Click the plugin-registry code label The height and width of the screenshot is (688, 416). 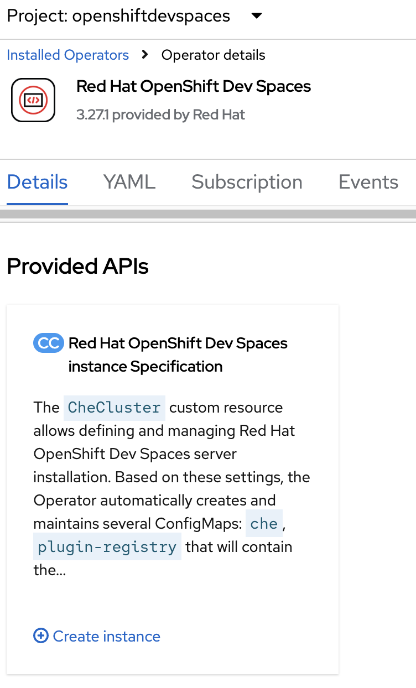[x=107, y=547]
